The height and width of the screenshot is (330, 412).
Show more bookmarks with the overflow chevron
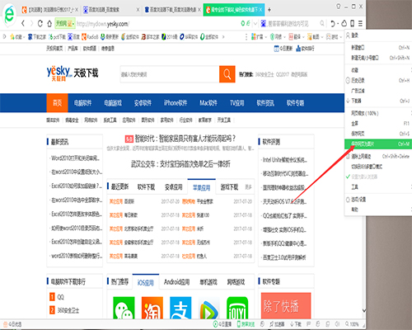click(x=223, y=36)
